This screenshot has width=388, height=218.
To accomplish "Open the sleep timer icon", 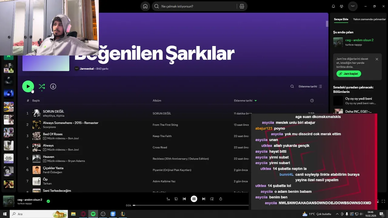I will click(x=221, y=199).
